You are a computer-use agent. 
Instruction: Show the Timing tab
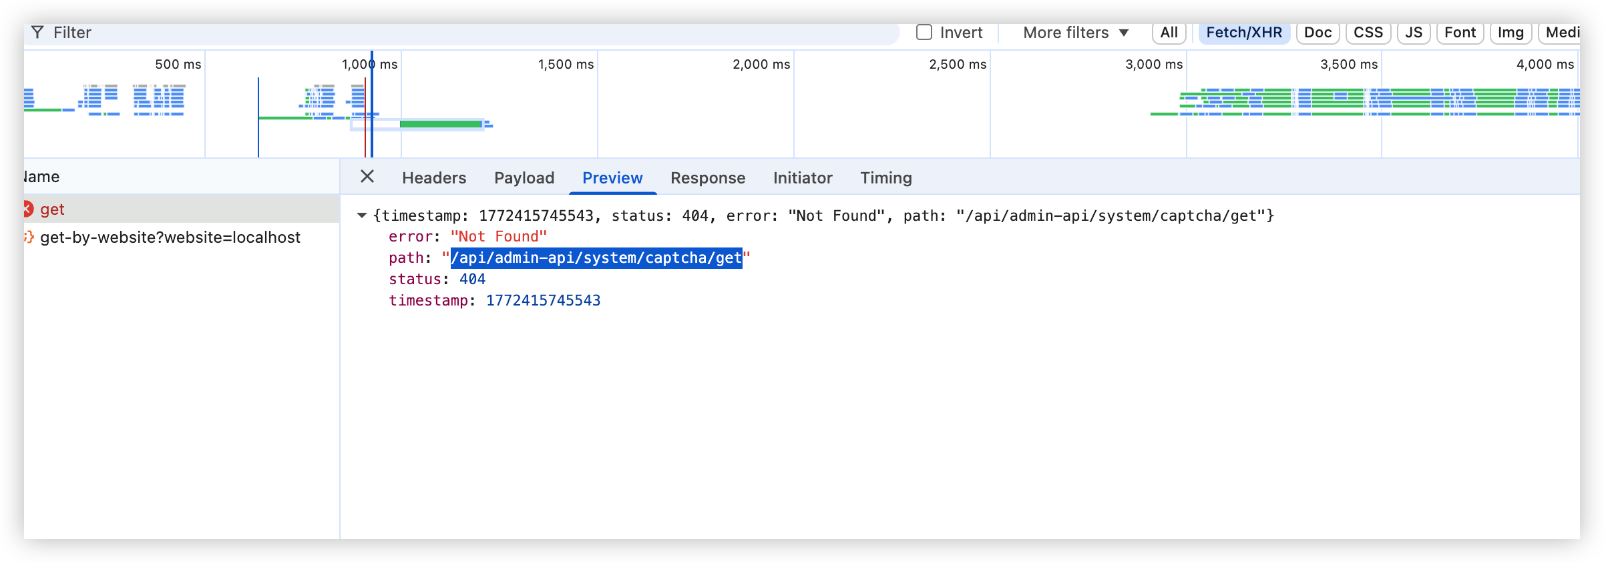(885, 178)
